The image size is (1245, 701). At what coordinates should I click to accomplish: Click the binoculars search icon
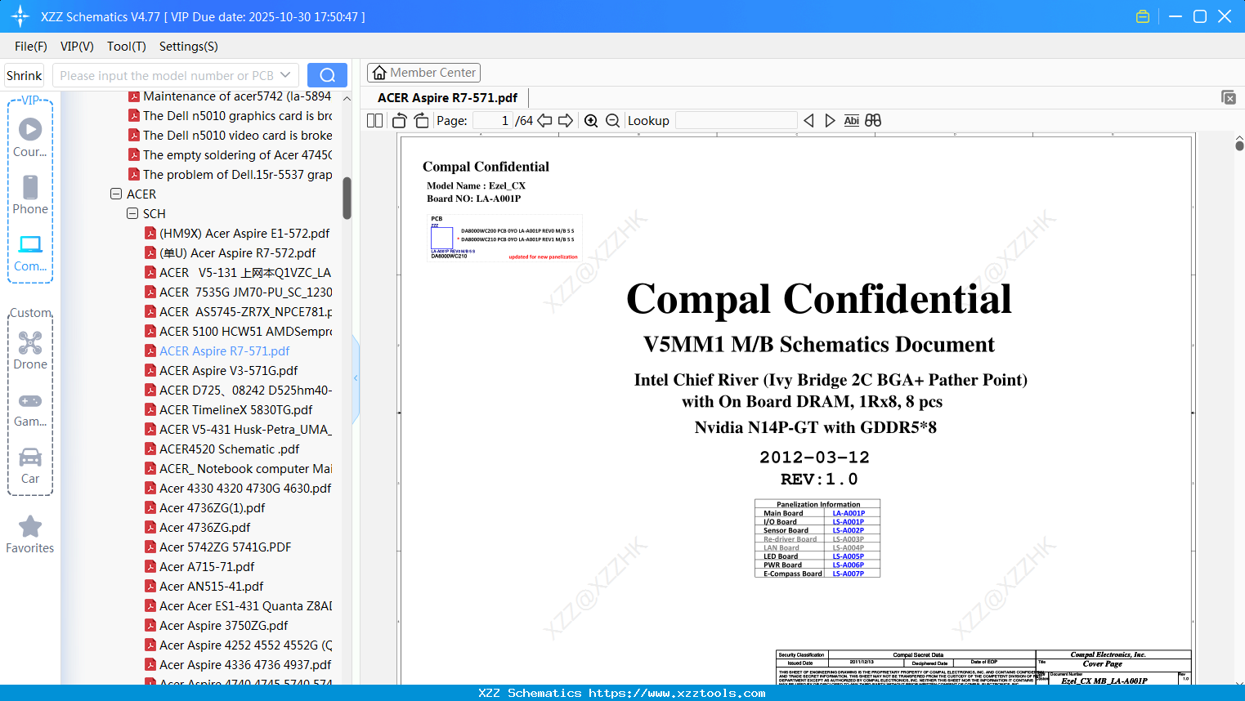coord(873,121)
